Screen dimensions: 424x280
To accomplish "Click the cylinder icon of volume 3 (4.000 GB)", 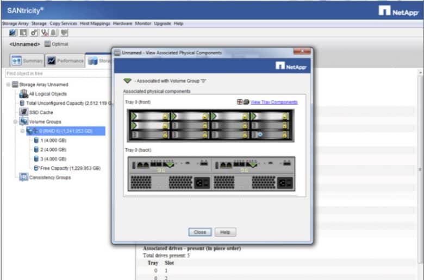I will [x=36, y=158].
